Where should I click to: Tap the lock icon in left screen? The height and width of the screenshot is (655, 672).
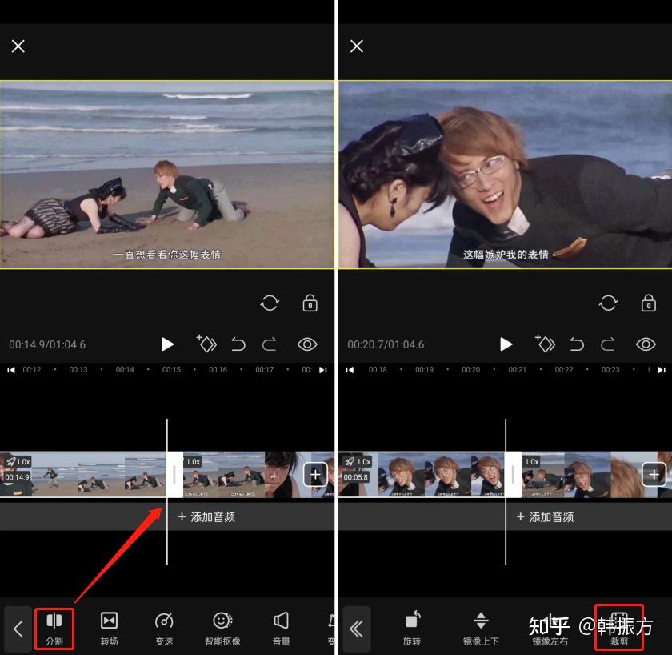coord(310,303)
